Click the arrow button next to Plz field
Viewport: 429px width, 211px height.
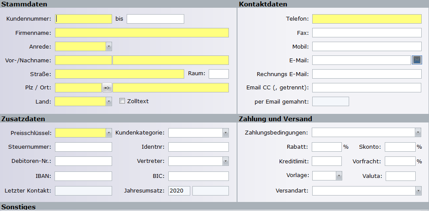(x=107, y=88)
